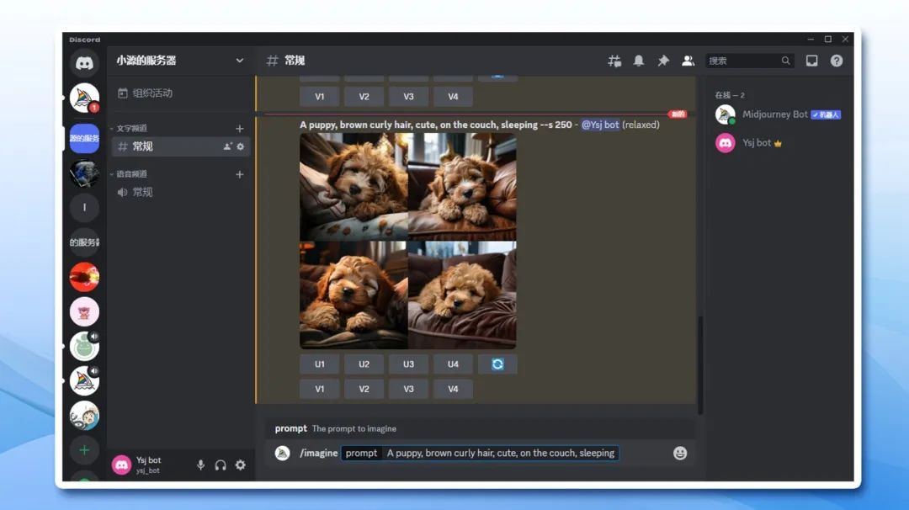The width and height of the screenshot is (909, 510).
Task: Click U1 upscale button under puppy grid
Action: (x=320, y=364)
